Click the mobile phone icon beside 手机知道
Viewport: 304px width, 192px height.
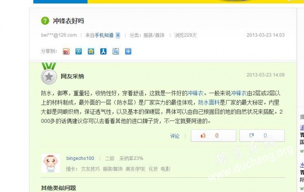pos(118,35)
